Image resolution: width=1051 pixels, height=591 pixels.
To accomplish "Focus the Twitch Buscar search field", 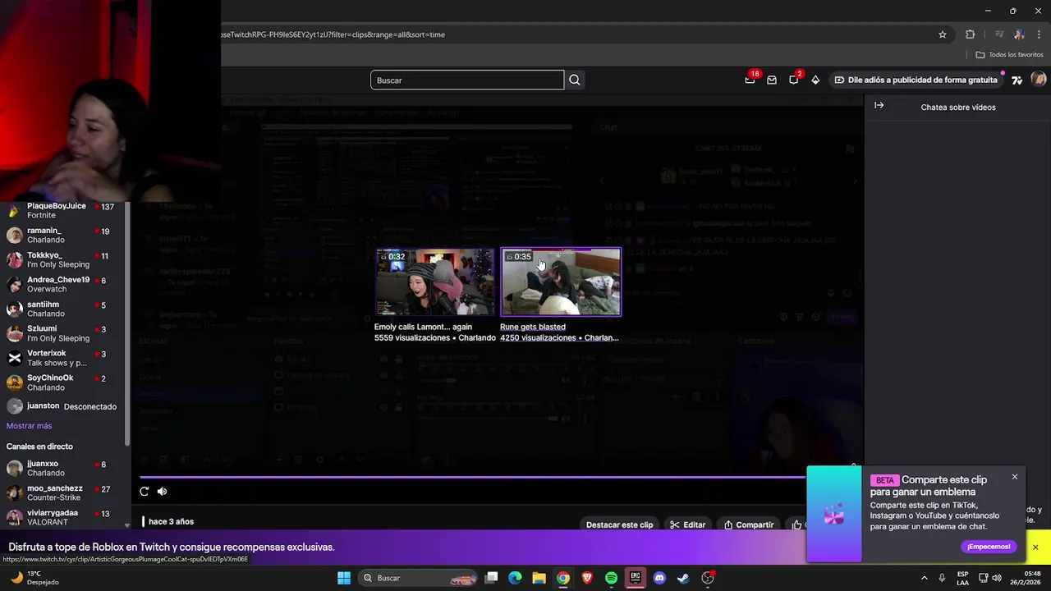I will [467, 80].
